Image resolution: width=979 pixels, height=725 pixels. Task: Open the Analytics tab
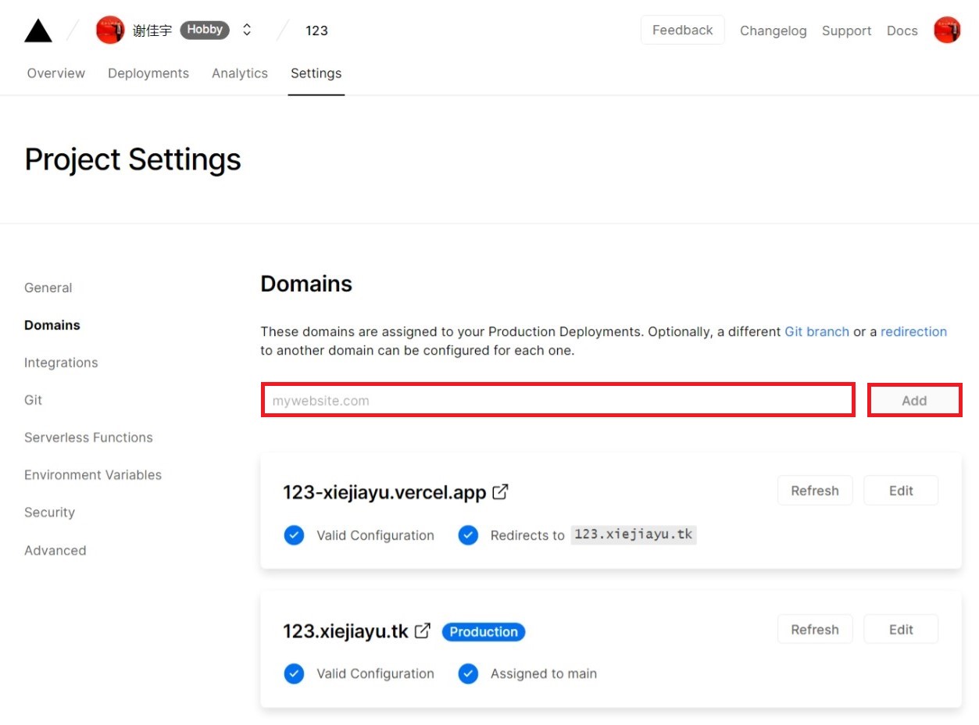(239, 73)
